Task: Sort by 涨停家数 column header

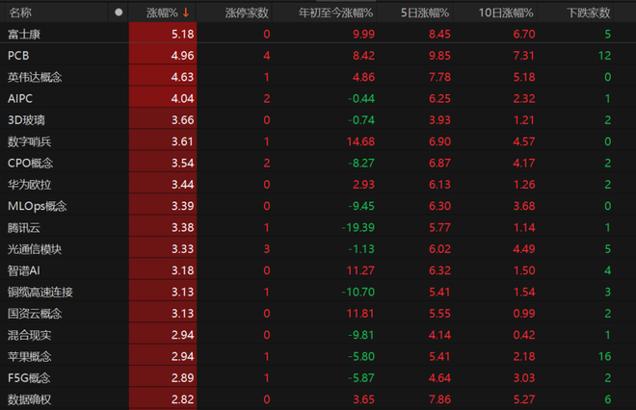Action: 247,13
